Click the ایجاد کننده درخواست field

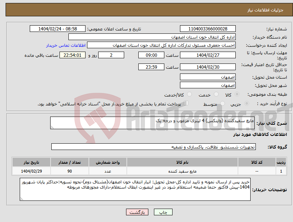point(161,45)
